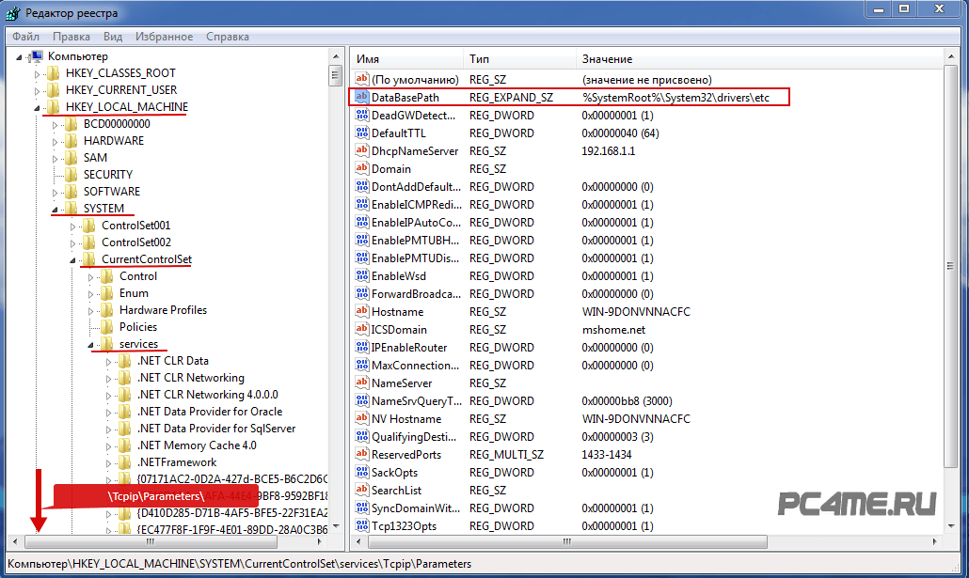Expand the HKEY_CLASSES_ROOT tree node

[38, 73]
